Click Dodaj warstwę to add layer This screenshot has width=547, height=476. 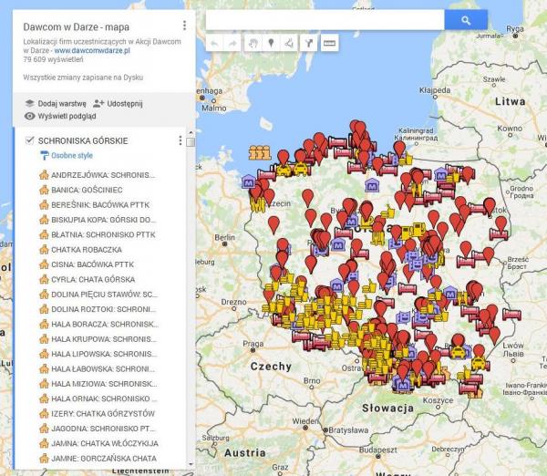coord(62,104)
